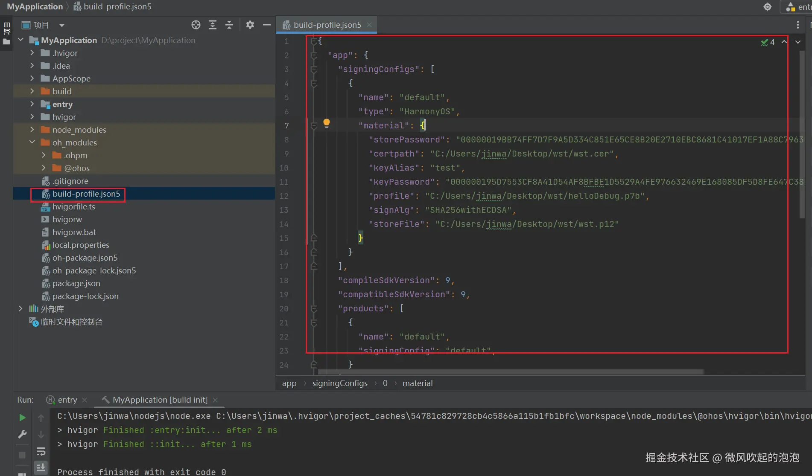
Task: Toggle scroll-to-end in Run console
Action: click(41, 467)
